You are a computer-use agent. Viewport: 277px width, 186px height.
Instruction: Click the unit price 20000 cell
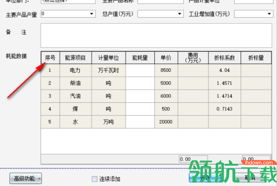166,122
